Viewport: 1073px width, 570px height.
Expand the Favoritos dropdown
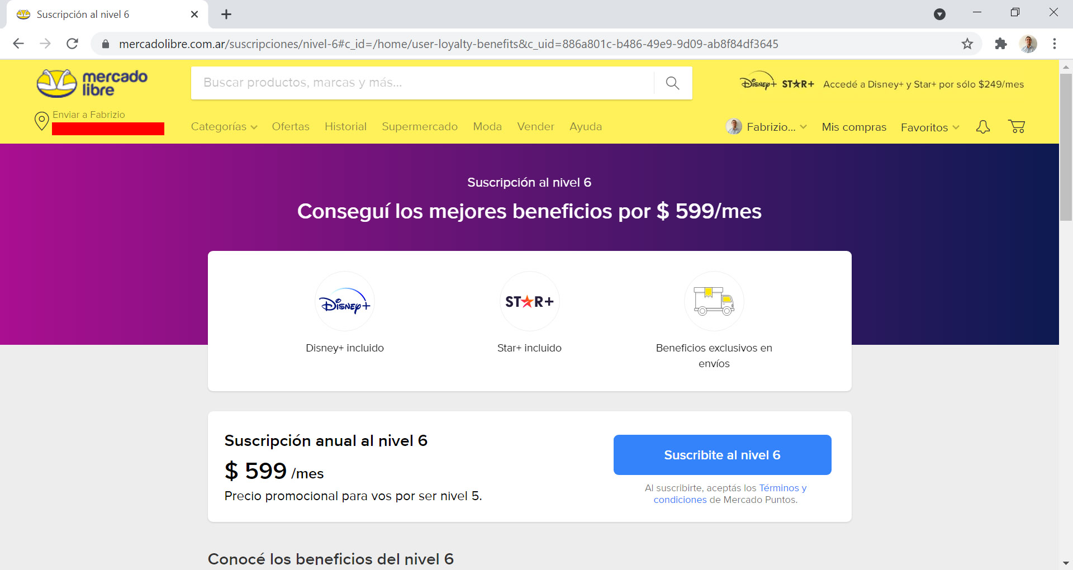(930, 127)
